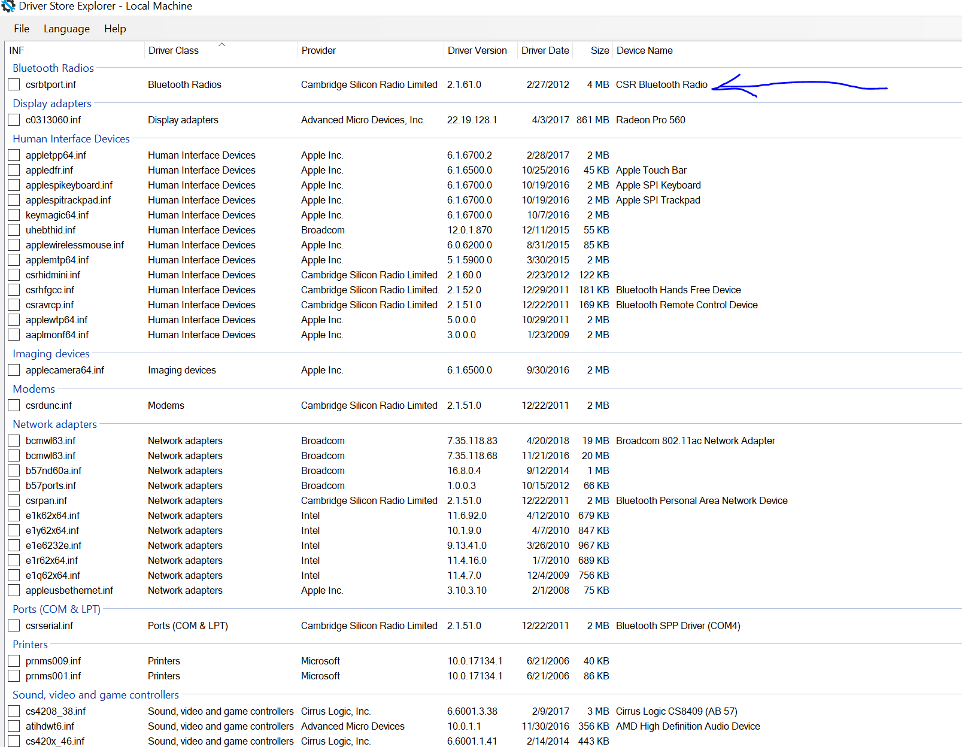Sort by the Device Name column header
962x747 pixels.
click(x=645, y=50)
